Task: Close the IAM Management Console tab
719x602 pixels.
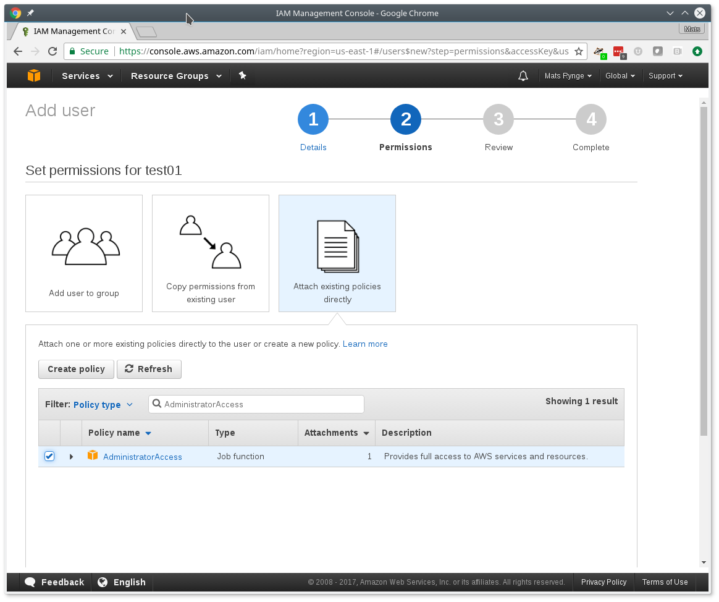Action: [124, 32]
